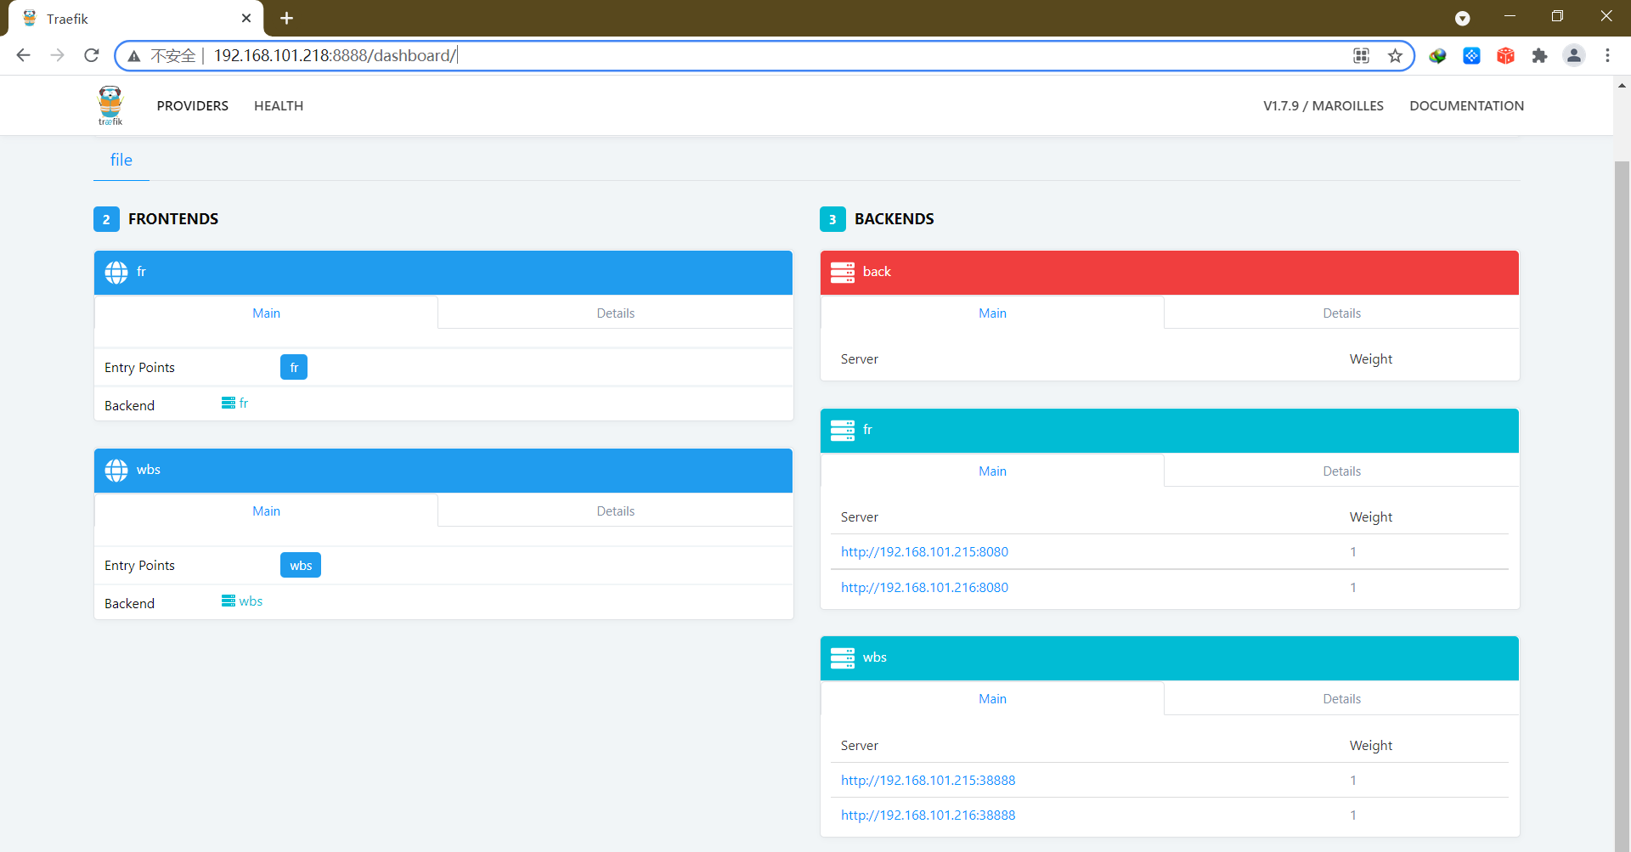Open the DOCUMENTATION link

1467,105
